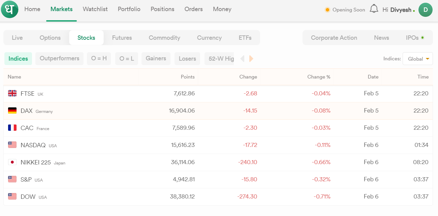
Task: Open the News tab
Action: point(381,38)
